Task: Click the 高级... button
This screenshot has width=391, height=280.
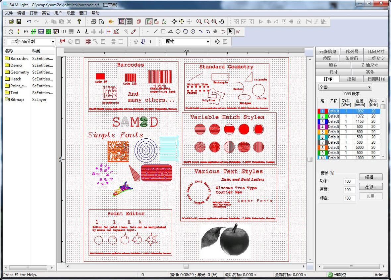Action: pyautogui.click(x=370, y=187)
